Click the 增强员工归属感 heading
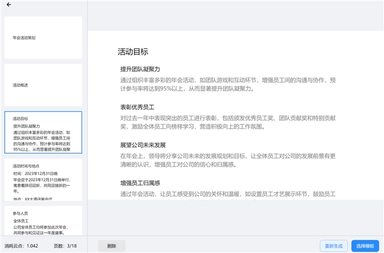 140,183
